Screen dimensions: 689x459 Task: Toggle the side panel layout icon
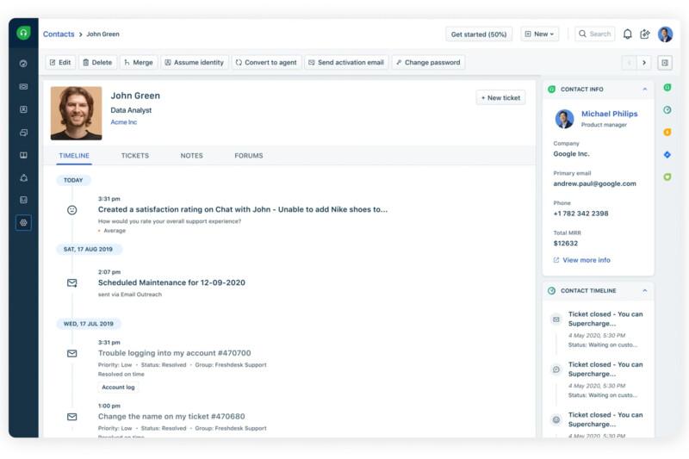[665, 63]
